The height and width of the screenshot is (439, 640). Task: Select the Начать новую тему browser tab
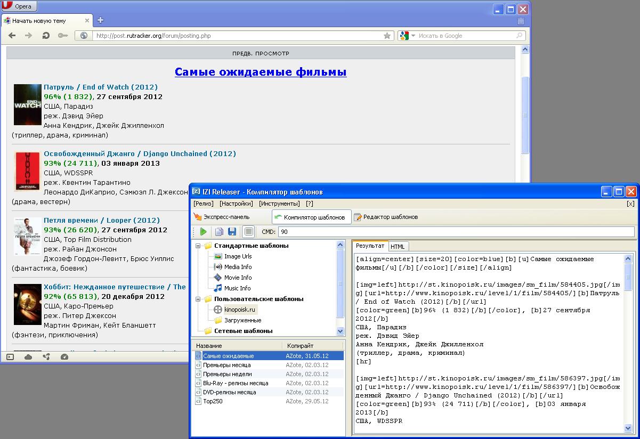pyautogui.click(x=47, y=21)
